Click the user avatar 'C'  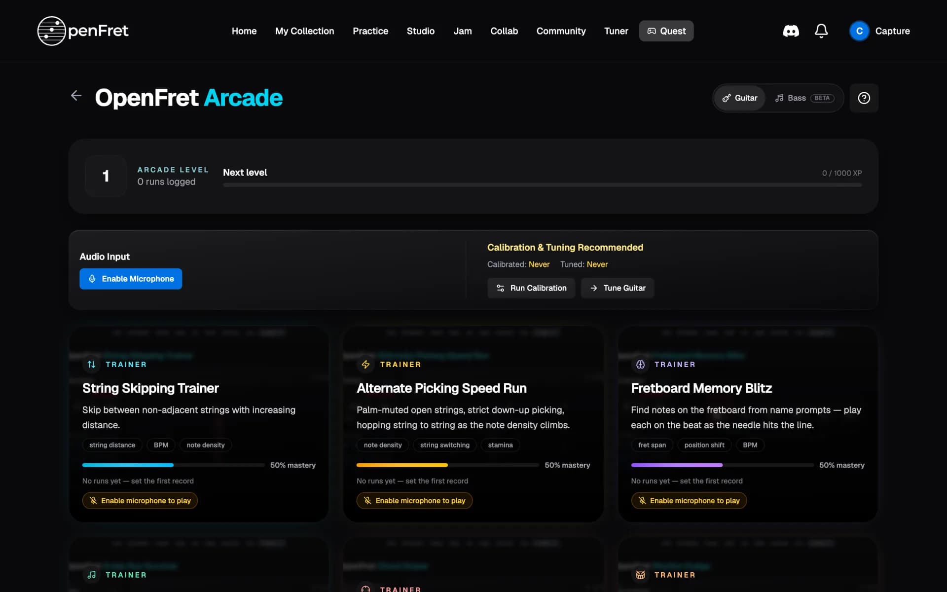pyautogui.click(x=859, y=31)
